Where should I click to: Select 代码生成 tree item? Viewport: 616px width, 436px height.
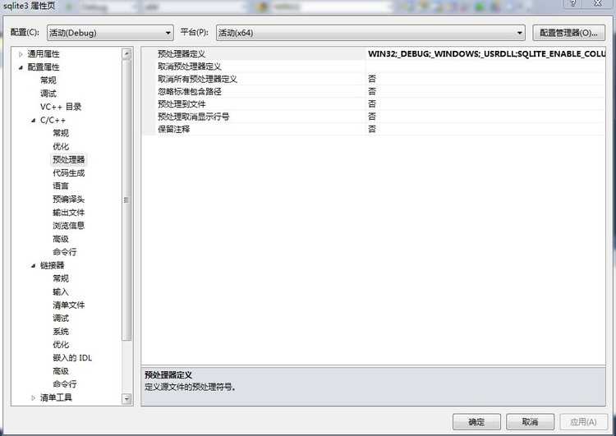coord(69,172)
